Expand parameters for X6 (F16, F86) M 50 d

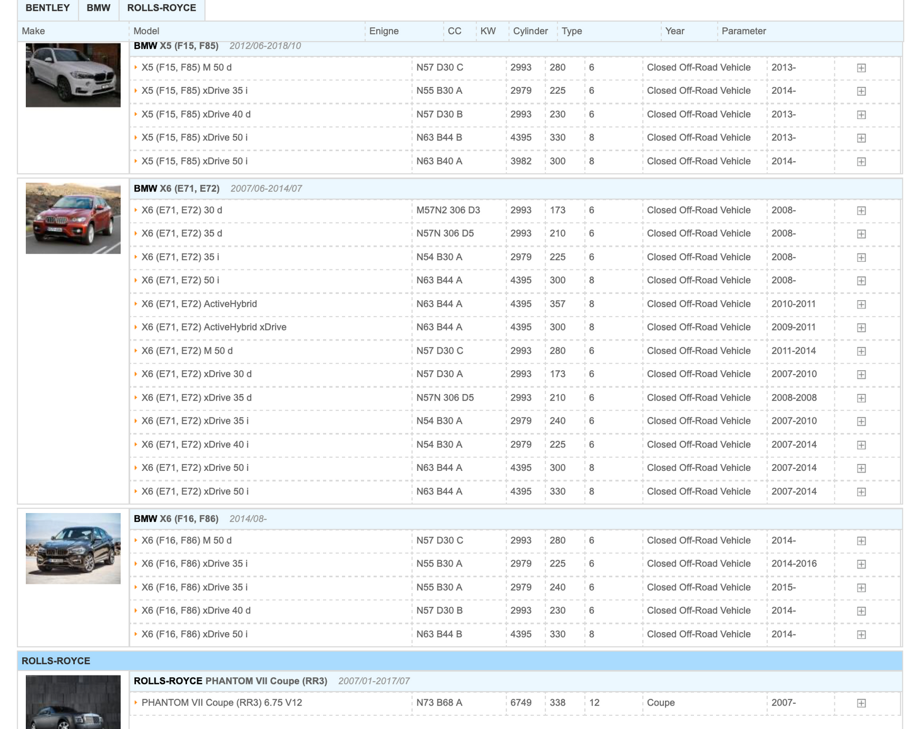[861, 541]
